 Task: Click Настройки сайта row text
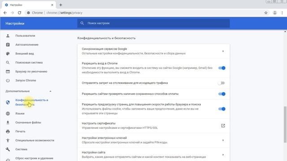point(94,152)
